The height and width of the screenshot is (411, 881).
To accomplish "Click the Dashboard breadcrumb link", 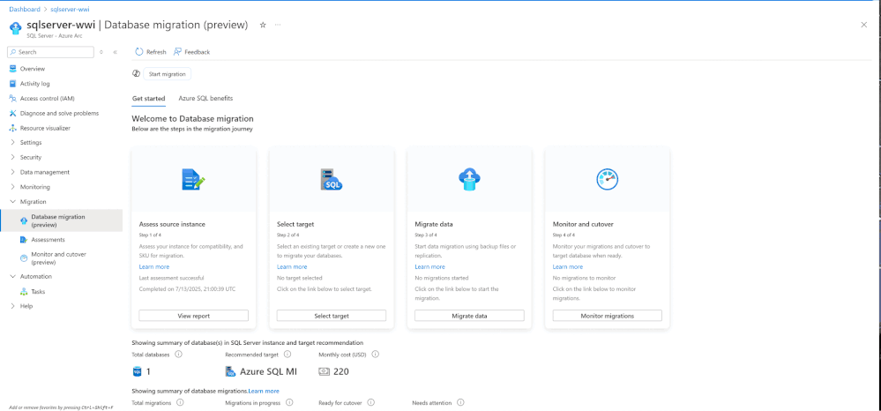I will tap(25, 9).
